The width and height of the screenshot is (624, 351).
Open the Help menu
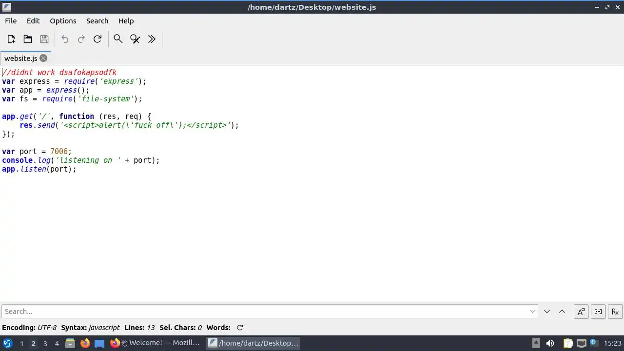click(x=126, y=21)
